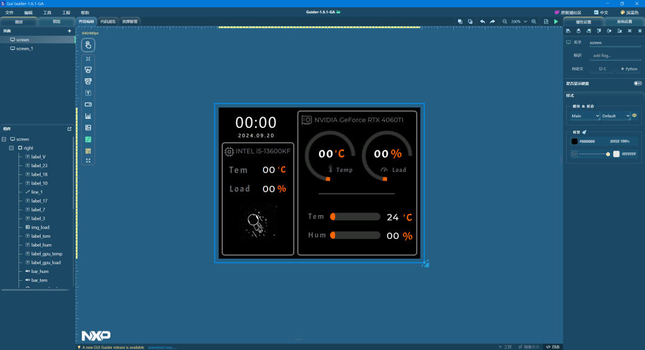This screenshot has width=645, height=350.
Task: Select the chart widget icon in palette
Action: tap(88, 116)
